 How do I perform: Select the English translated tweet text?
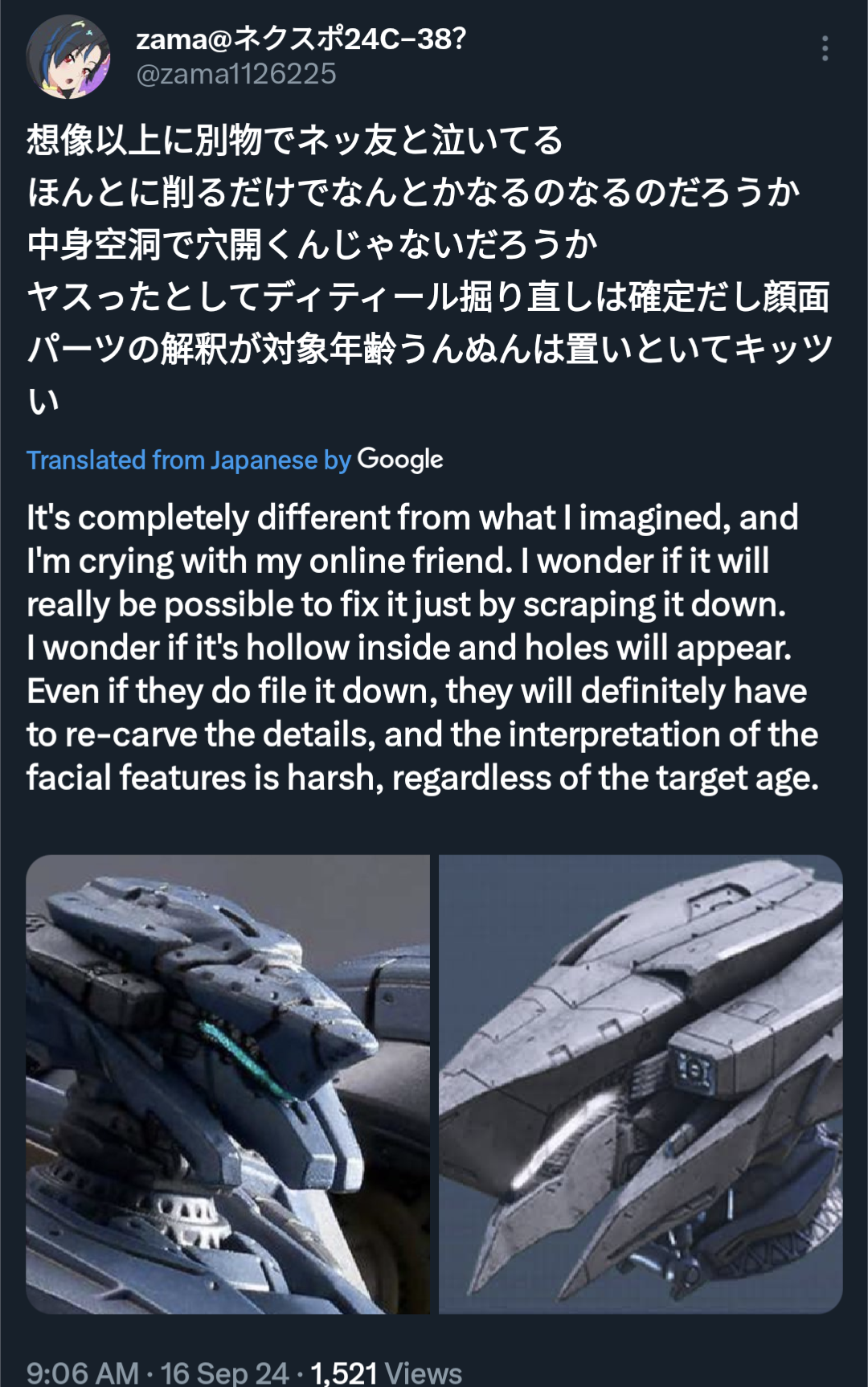[423, 648]
